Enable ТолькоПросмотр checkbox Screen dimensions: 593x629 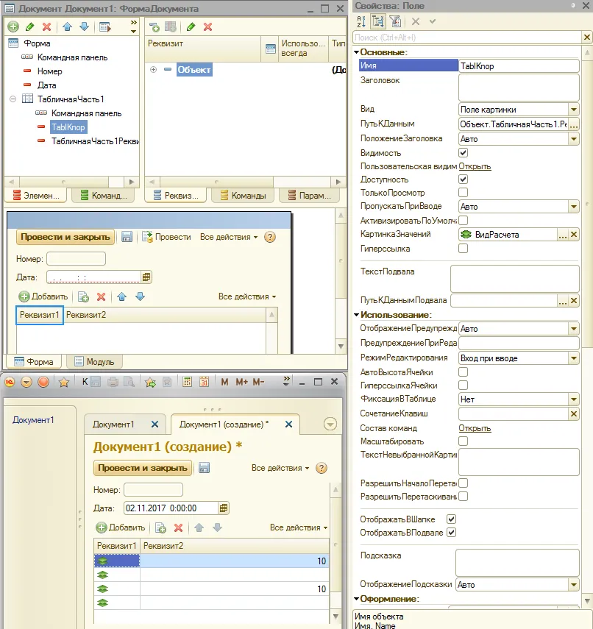(x=463, y=193)
